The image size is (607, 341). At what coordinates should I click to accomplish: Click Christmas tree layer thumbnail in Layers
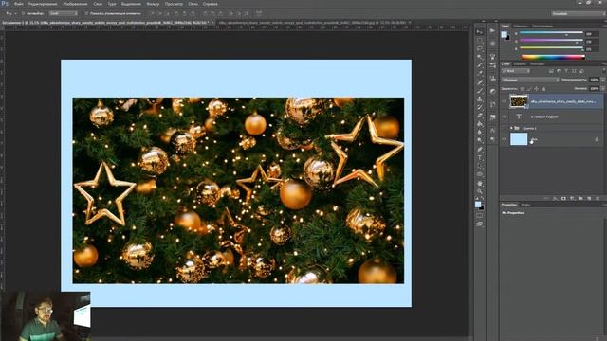519,101
